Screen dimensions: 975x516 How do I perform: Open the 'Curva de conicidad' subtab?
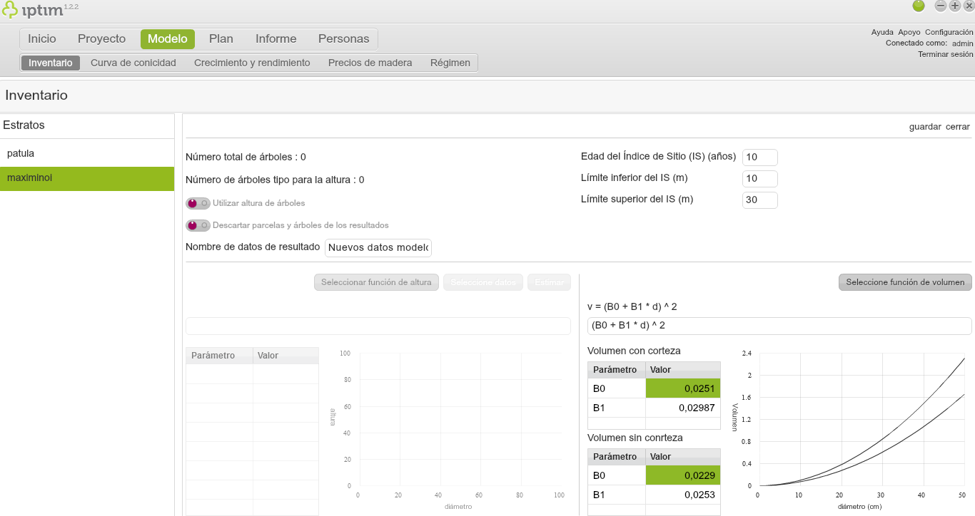coord(133,62)
